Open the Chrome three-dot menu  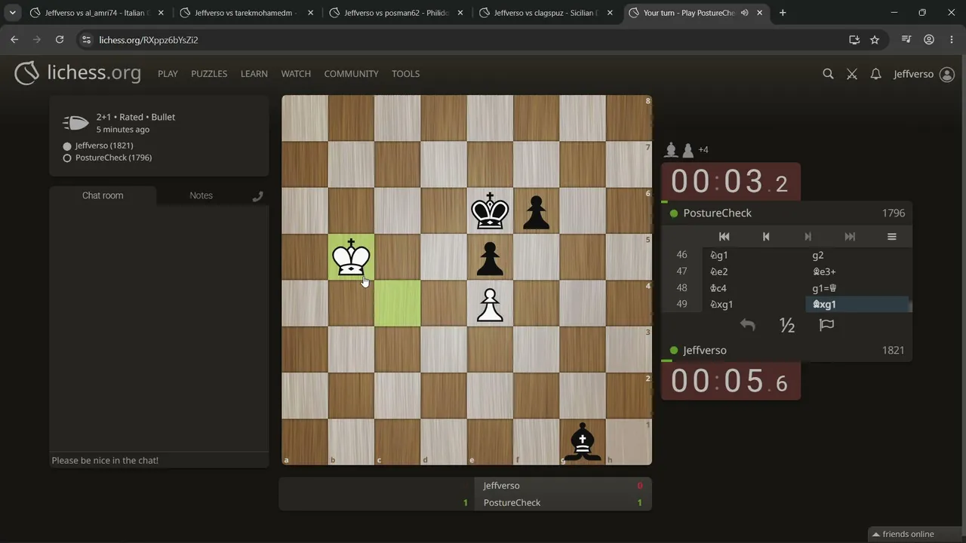(x=950, y=40)
